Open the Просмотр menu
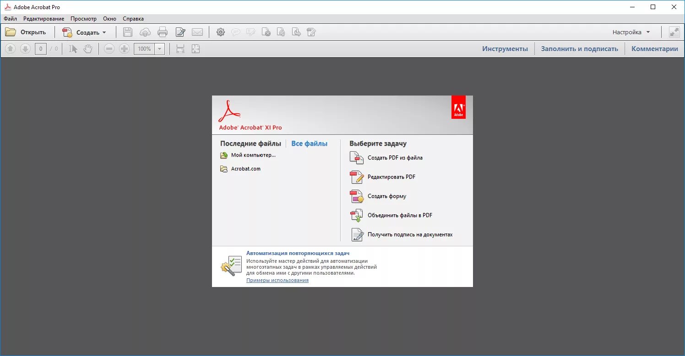Viewport: 685px width, 356px height. coord(83,19)
